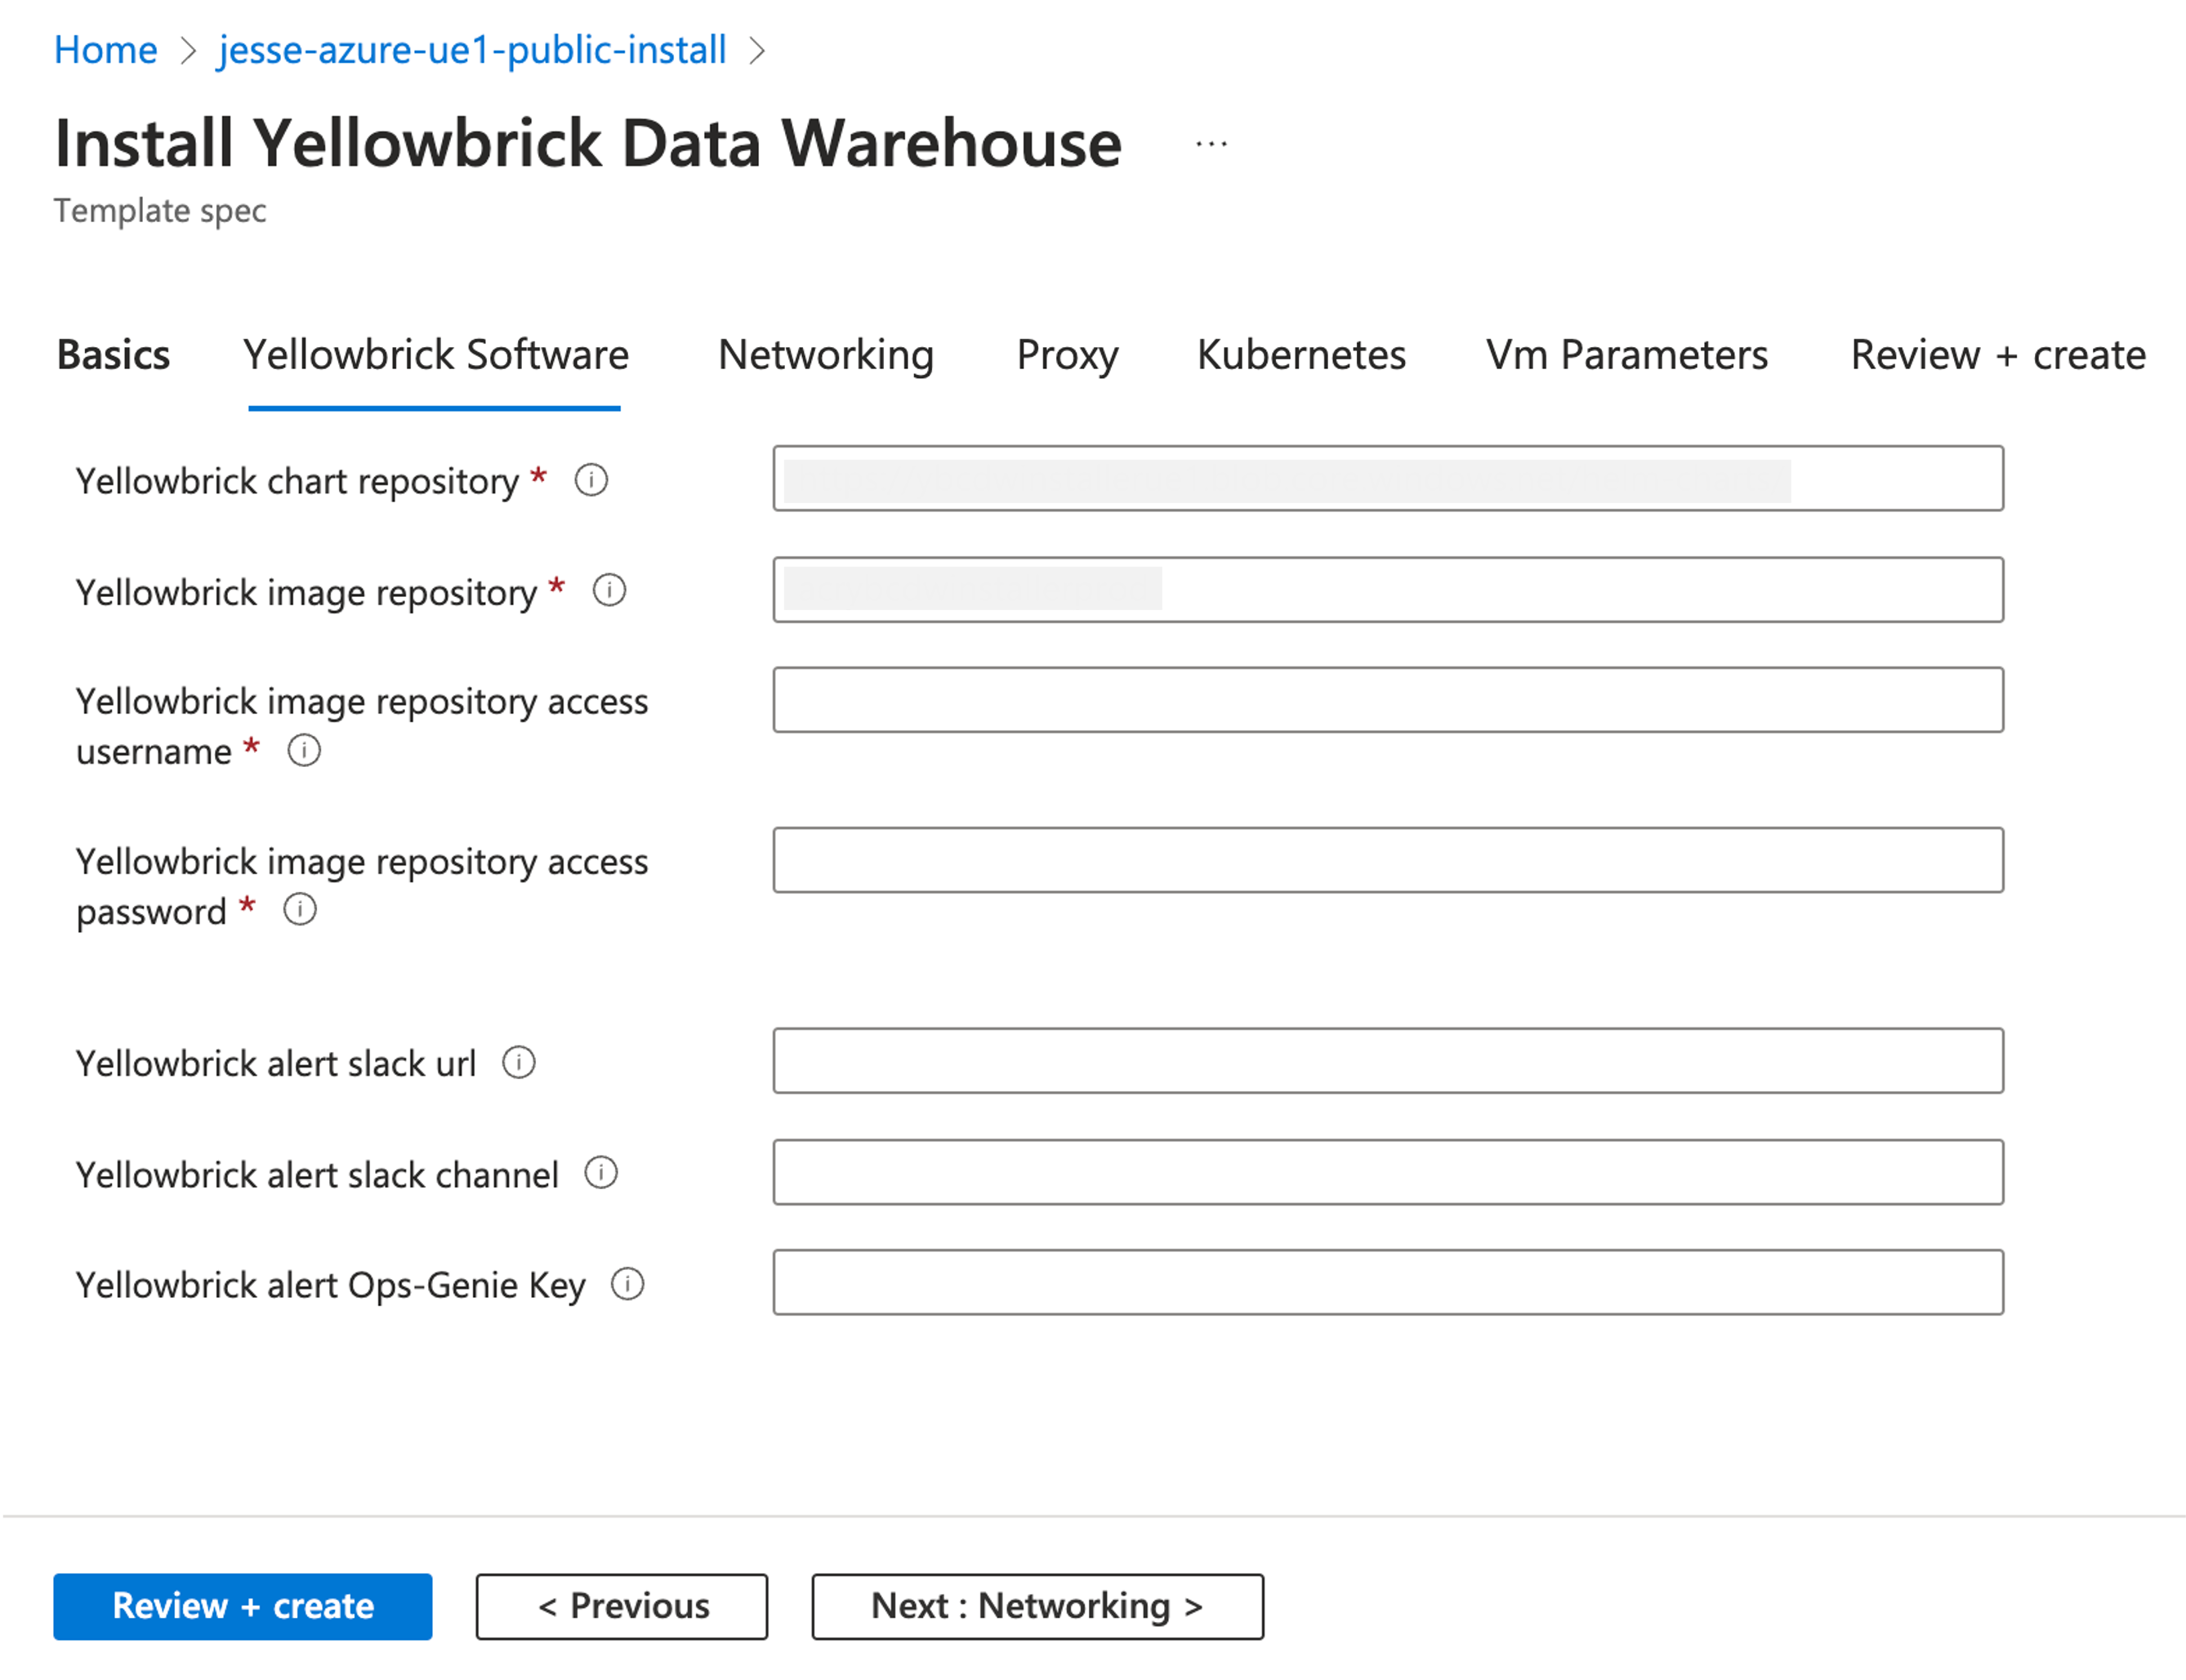The height and width of the screenshot is (1680, 2186).
Task: Show info icon for Yellowbrick image repository
Action: [609, 590]
